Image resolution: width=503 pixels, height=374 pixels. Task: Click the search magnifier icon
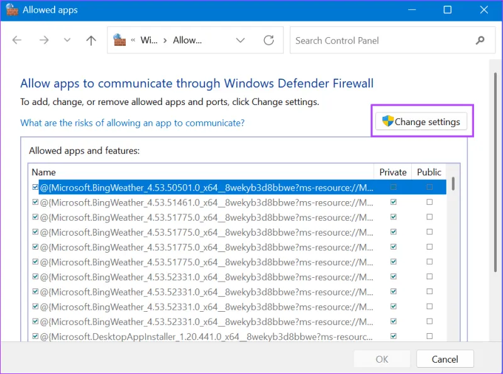pyautogui.click(x=480, y=40)
